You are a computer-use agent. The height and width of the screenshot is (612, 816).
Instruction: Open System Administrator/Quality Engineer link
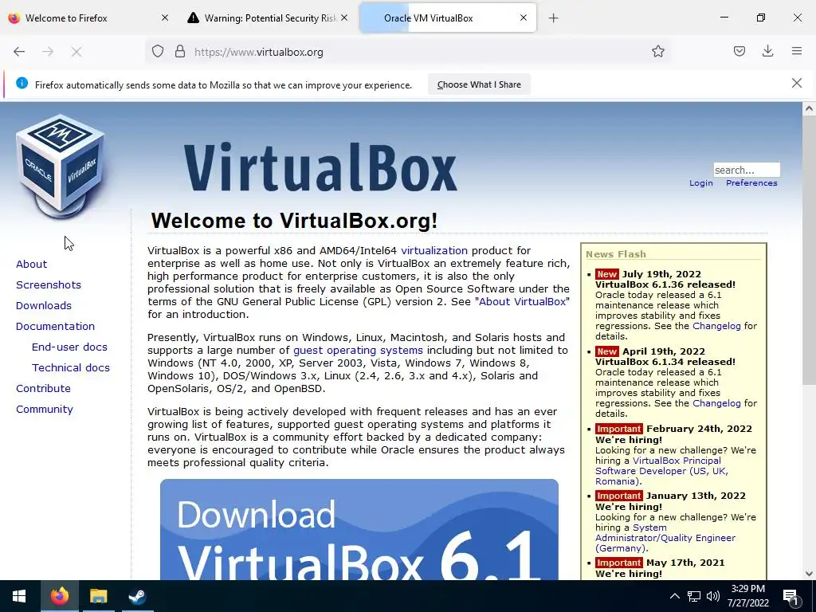coord(665,538)
